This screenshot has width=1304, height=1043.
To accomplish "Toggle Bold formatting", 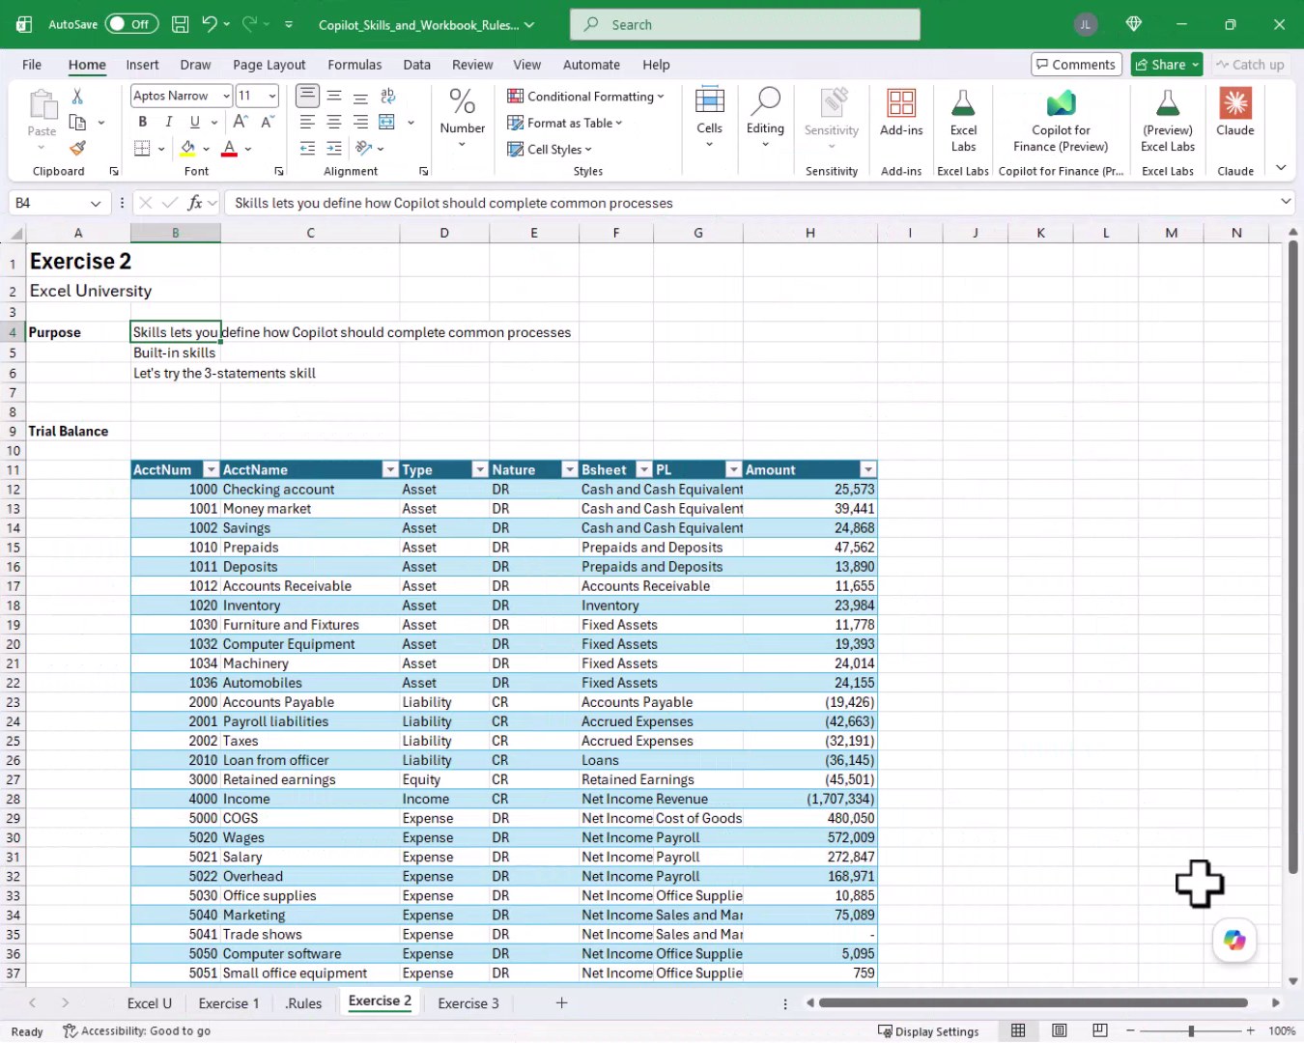I will pyautogui.click(x=143, y=122).
